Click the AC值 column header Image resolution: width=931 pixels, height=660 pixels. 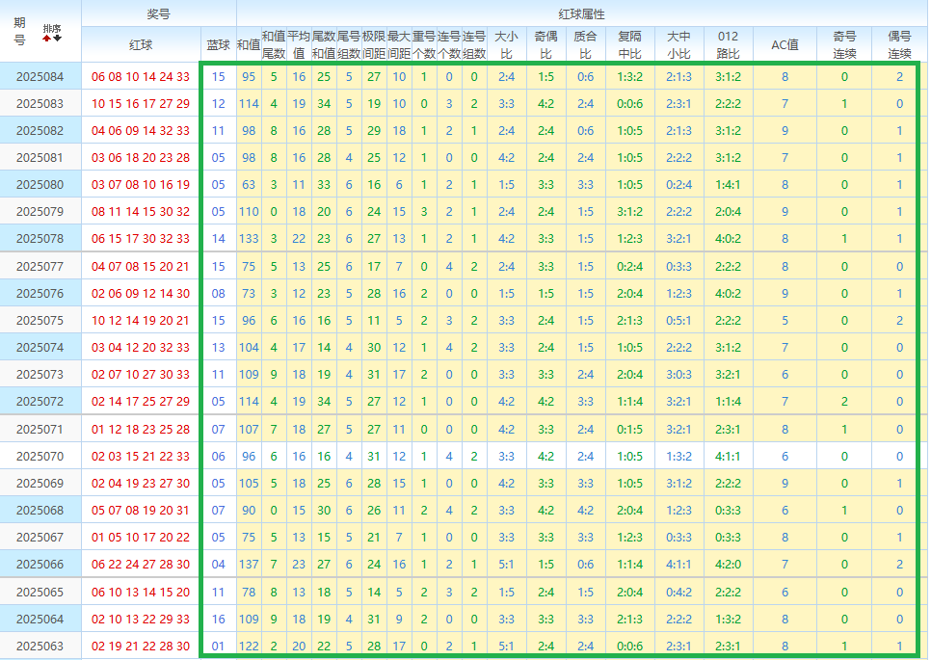pos(785,45)
